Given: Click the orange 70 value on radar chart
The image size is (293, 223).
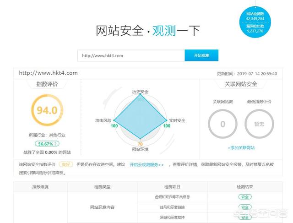Looking at the screenshot, I should pyautogui.click(x=140, y=144).
